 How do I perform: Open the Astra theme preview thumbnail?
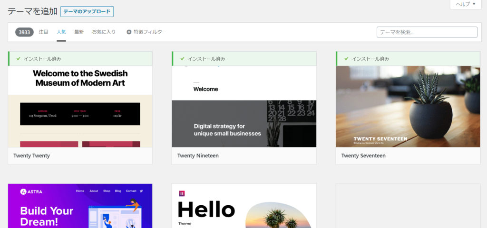coord(80,206)
